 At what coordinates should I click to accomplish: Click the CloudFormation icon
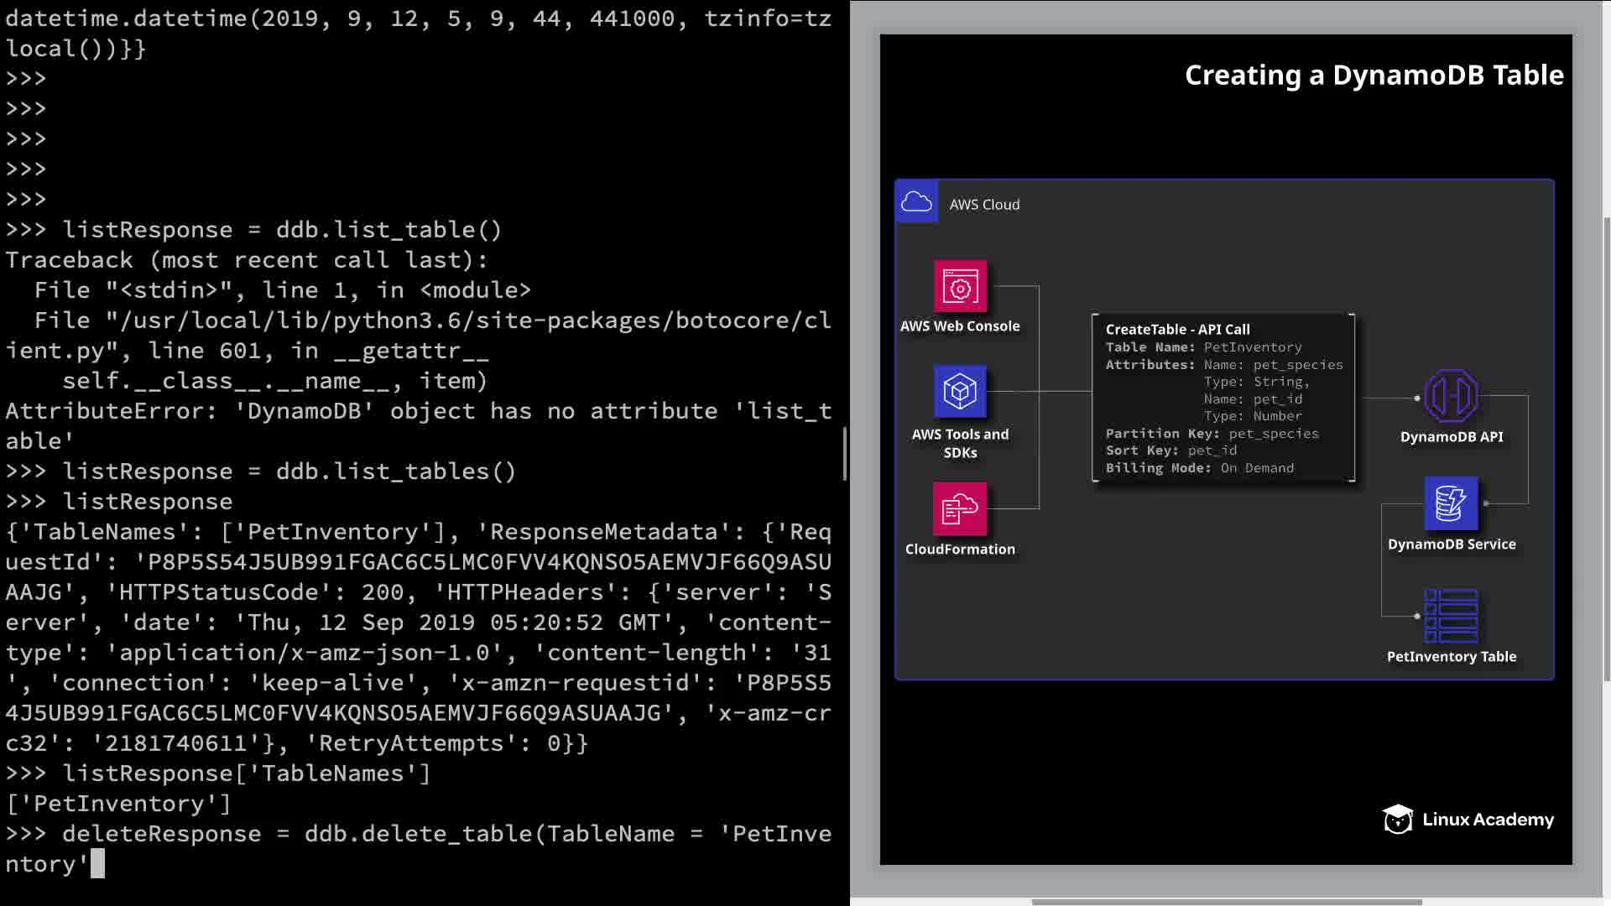[960, 508]
